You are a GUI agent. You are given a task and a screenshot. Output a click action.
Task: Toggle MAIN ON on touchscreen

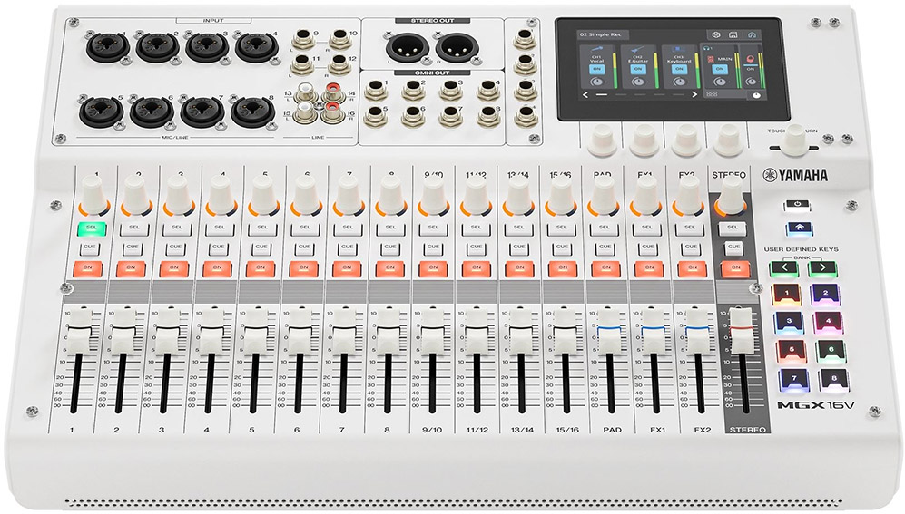pyautogui.click(x=720, y=69)
